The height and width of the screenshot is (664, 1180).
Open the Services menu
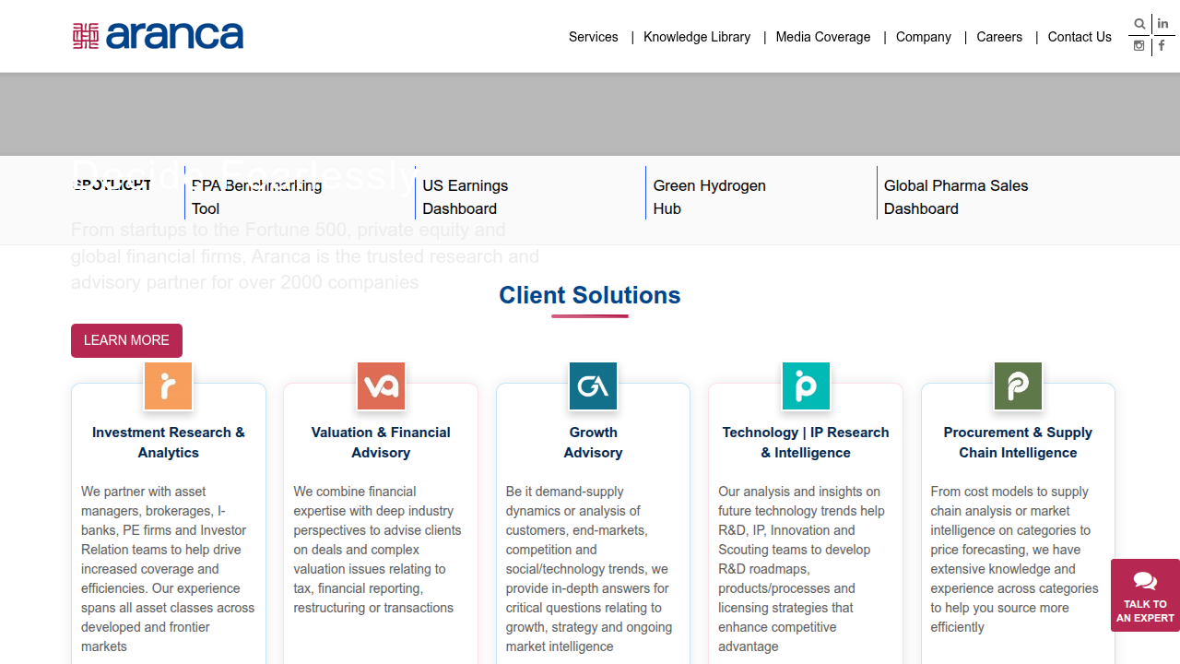594,37
